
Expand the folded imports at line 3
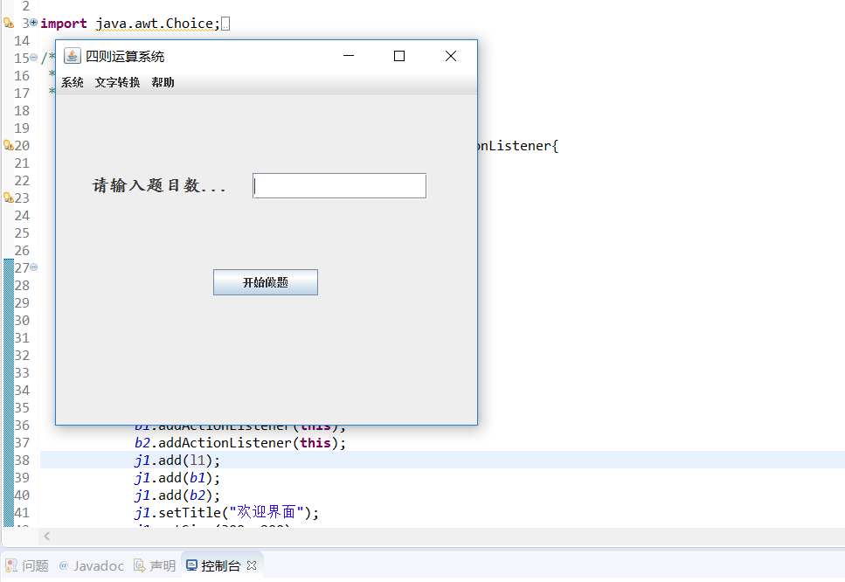tap(34, 23)
